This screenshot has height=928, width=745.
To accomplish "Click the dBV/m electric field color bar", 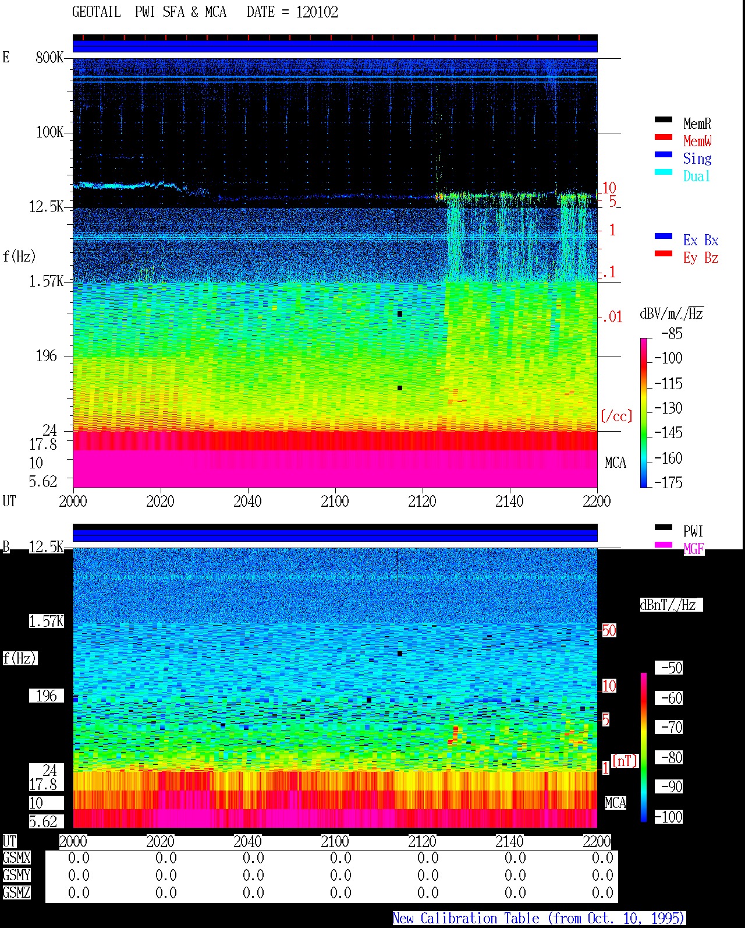I will pyautogui.click(x=644, y=412).
